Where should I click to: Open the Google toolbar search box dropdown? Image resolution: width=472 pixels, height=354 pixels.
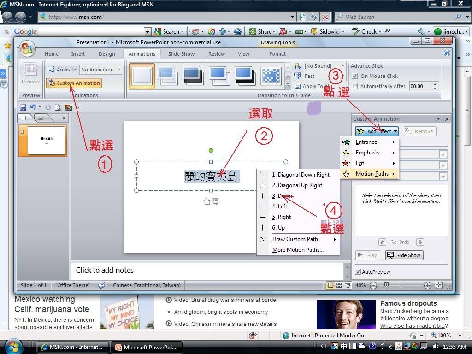(x=147, y=32)
